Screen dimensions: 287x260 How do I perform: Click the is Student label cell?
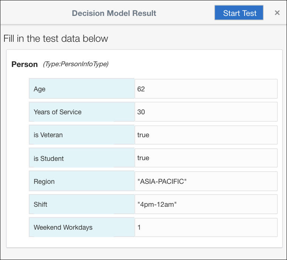82,158
